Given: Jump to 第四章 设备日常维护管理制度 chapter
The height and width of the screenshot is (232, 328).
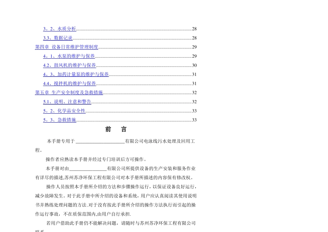Looking at the screenshot, I should (x=67, y=47).
